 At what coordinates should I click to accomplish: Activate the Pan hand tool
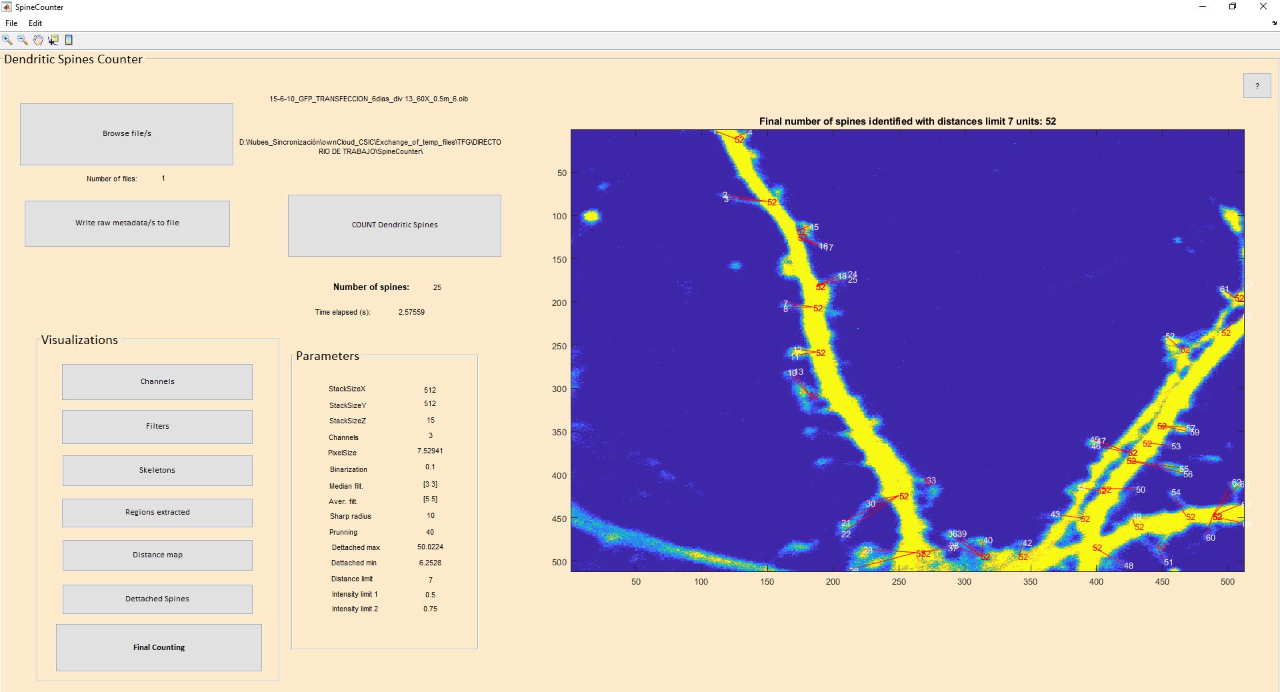(38, 40)
